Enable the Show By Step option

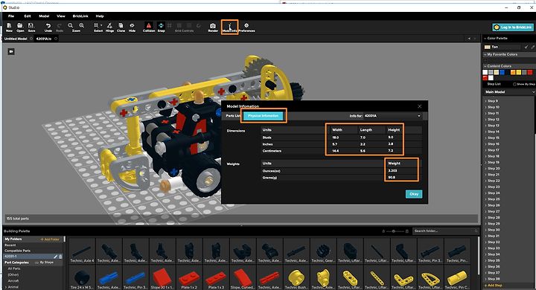(514, 84)
